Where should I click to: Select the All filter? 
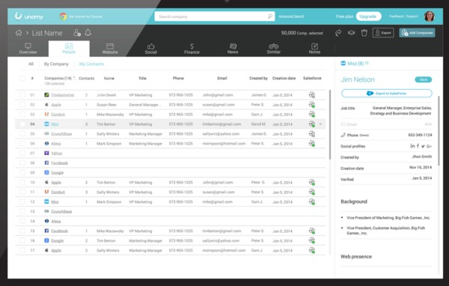click(x=31, y=64)
